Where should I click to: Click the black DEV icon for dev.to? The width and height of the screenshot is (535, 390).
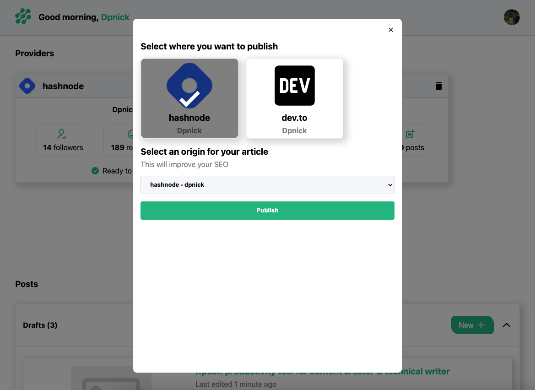coord(294,86)
